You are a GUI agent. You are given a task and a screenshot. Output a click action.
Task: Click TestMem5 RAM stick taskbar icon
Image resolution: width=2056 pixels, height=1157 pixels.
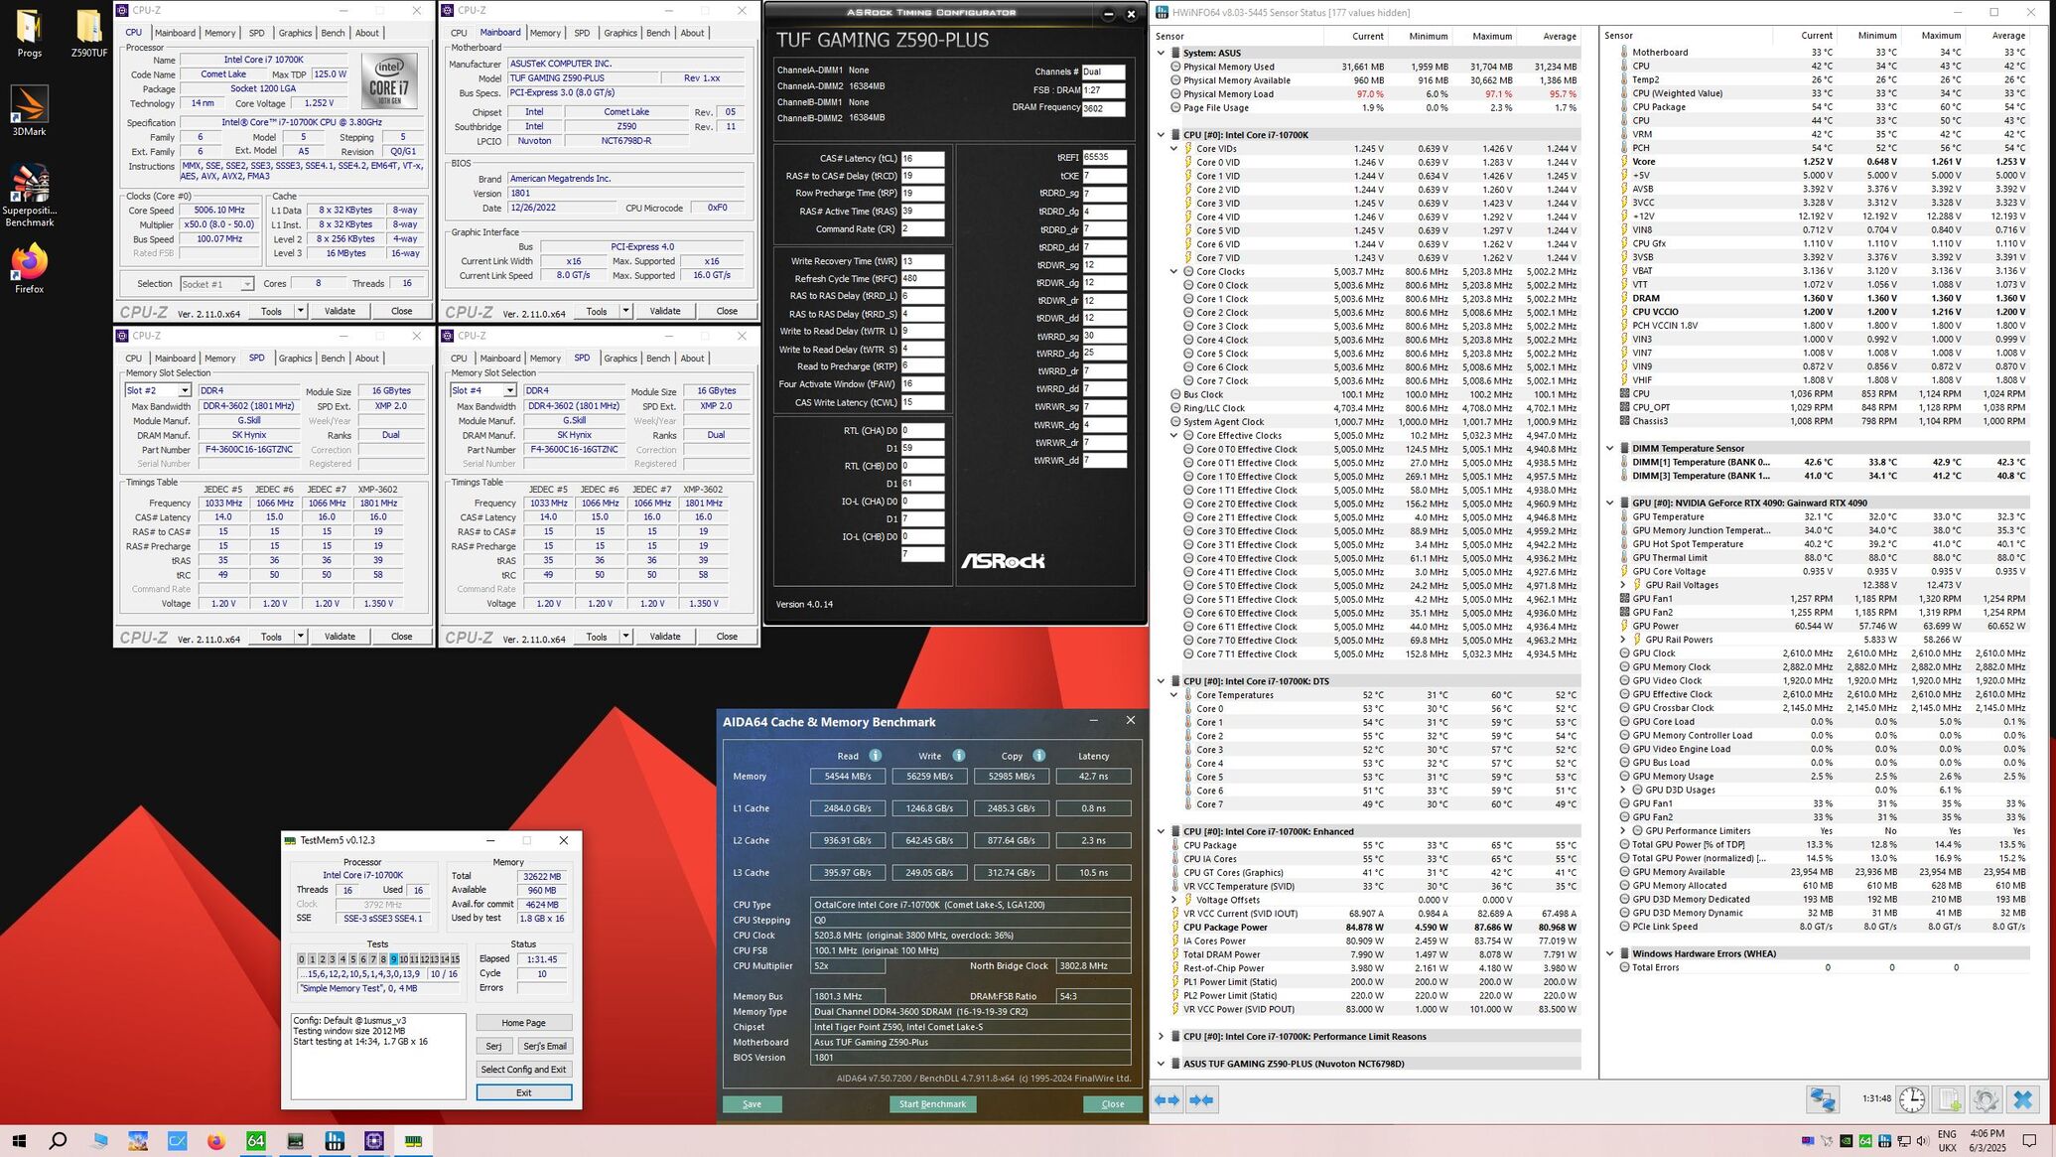tap(413, 1141)
